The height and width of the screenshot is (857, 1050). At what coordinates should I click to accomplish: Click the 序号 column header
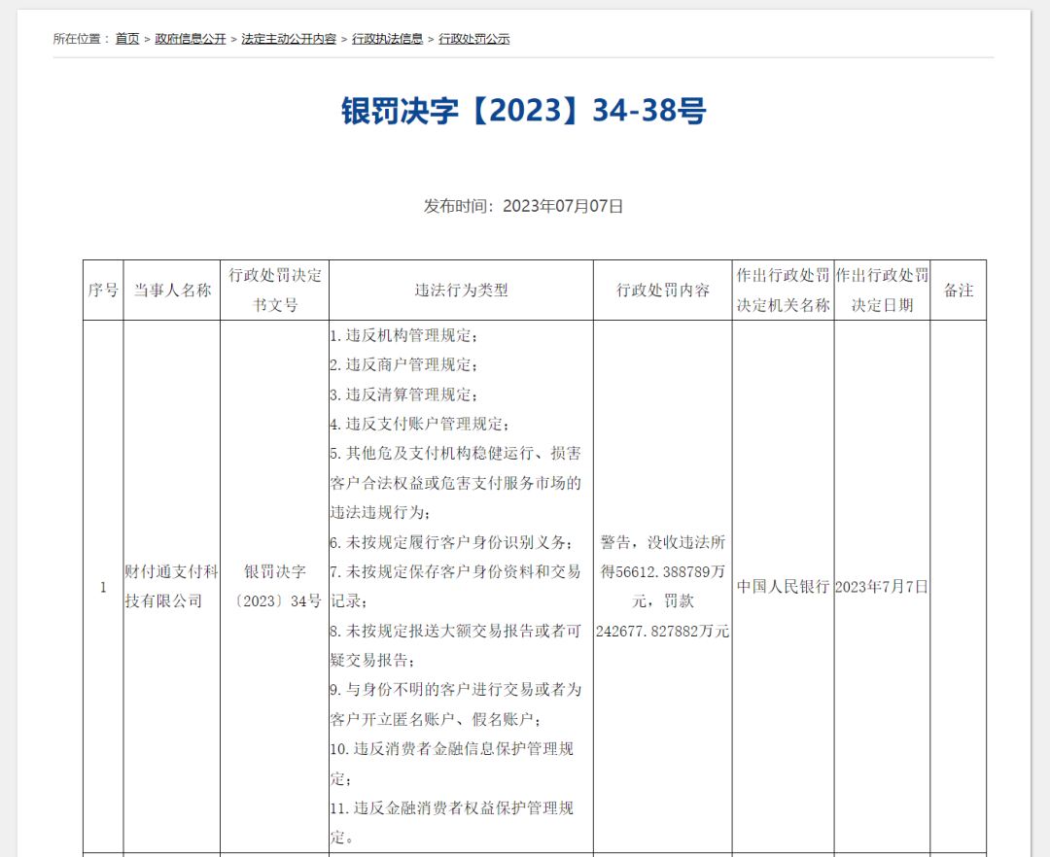(x=103, y=291)
